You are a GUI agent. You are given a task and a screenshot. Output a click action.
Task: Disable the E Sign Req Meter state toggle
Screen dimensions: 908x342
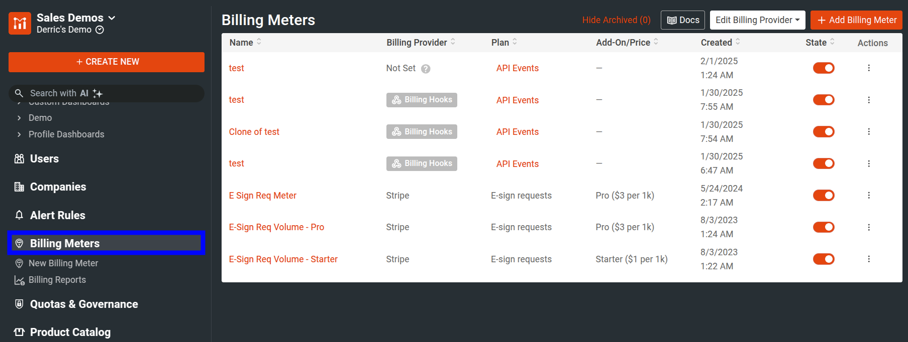tap(824, 195)
